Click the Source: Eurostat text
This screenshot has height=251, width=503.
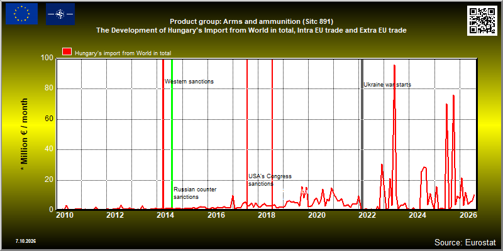tap(465, 242)
